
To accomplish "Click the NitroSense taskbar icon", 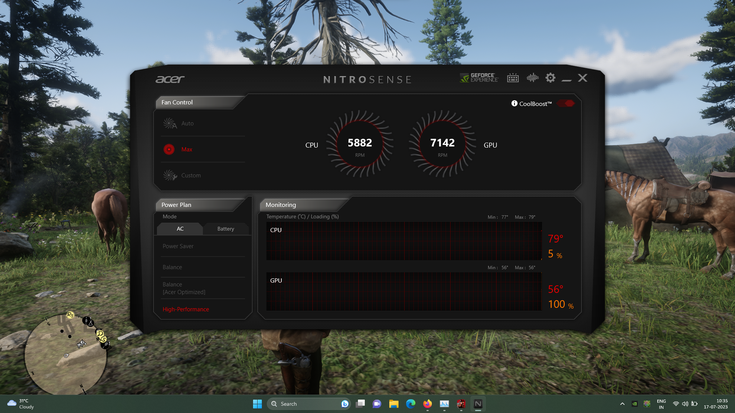I will pos(478,404).
